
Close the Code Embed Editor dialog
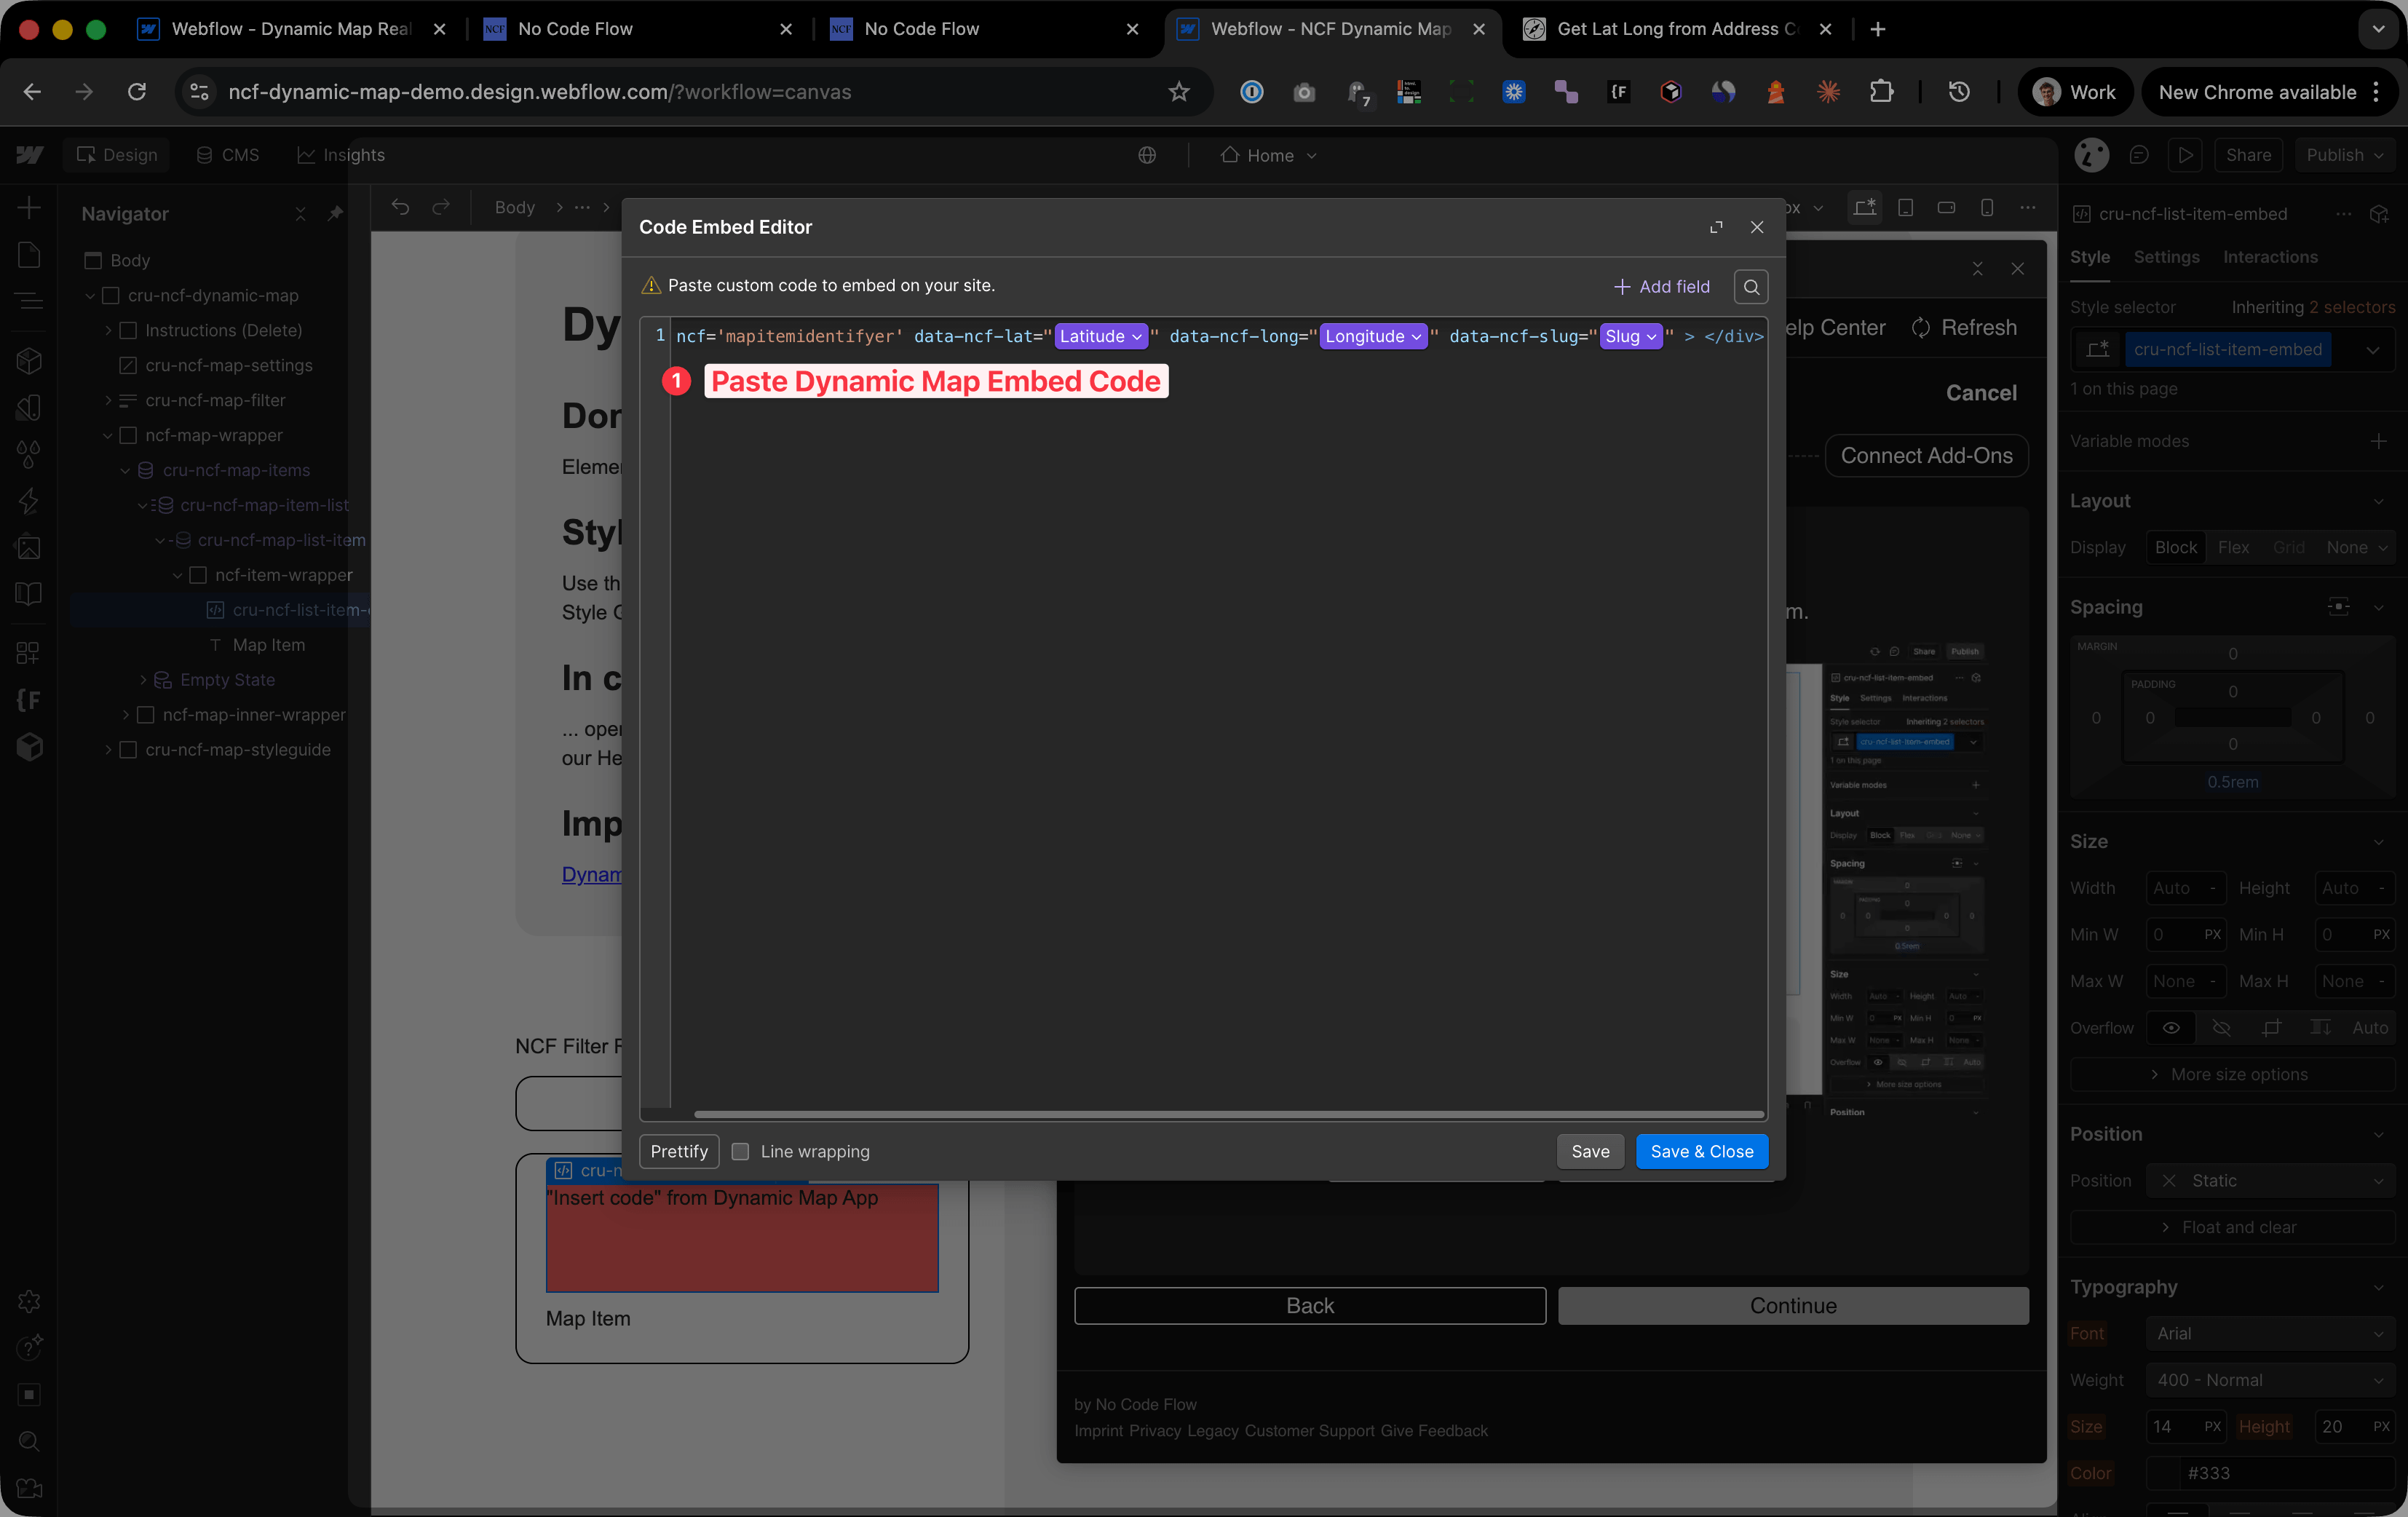click(1757, 227)
